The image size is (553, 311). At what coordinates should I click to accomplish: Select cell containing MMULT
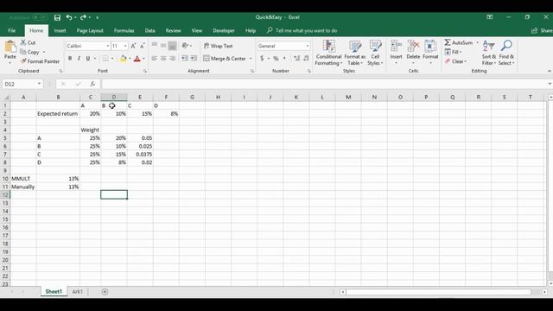23,179
